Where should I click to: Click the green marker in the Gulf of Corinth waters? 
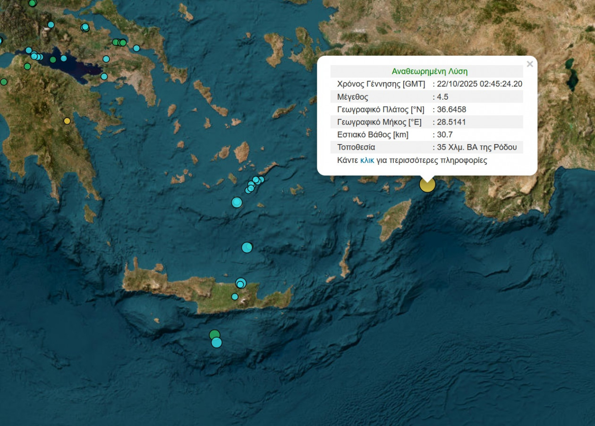click(53, 60)
